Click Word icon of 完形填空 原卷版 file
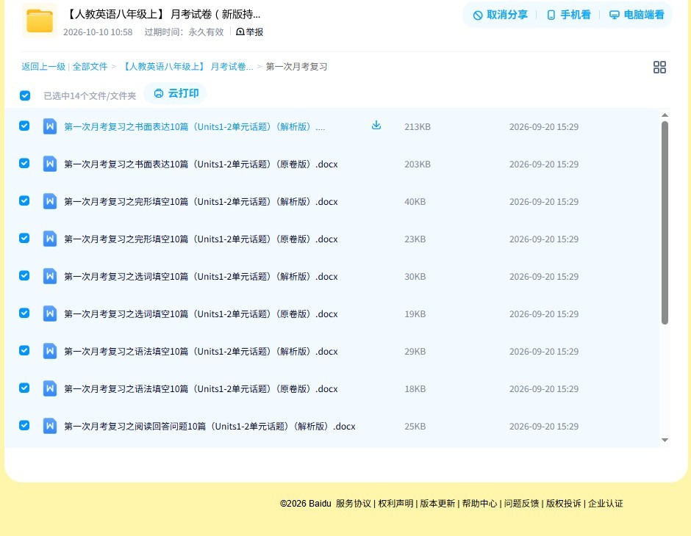 tap(50, 239)
